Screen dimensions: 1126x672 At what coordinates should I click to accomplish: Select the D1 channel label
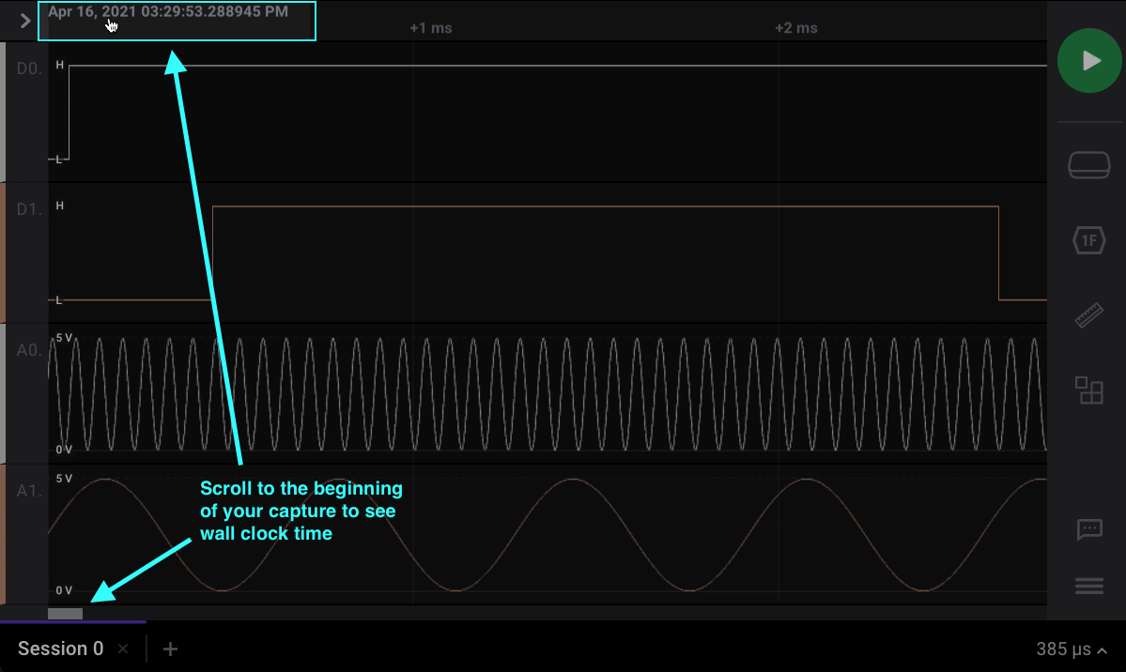coord(29,209)
